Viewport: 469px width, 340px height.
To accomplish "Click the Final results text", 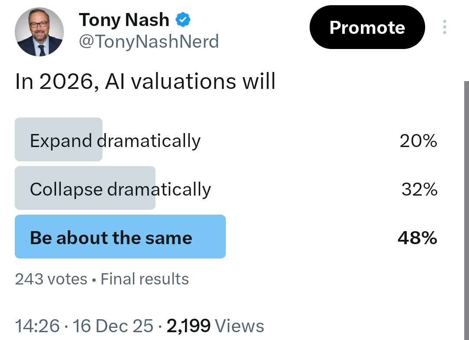I will tap(145, 279).
